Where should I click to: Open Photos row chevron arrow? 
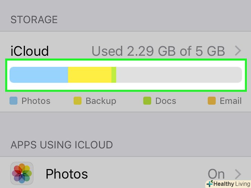[x=238, y=174]
